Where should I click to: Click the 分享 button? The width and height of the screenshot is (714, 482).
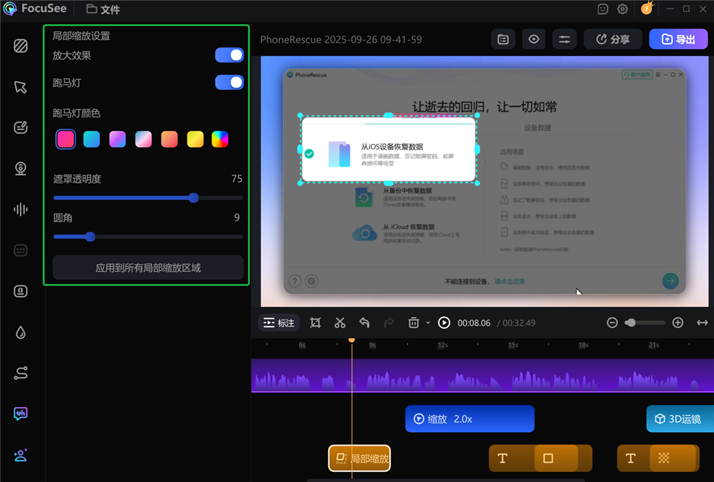[x=613, y=39]
